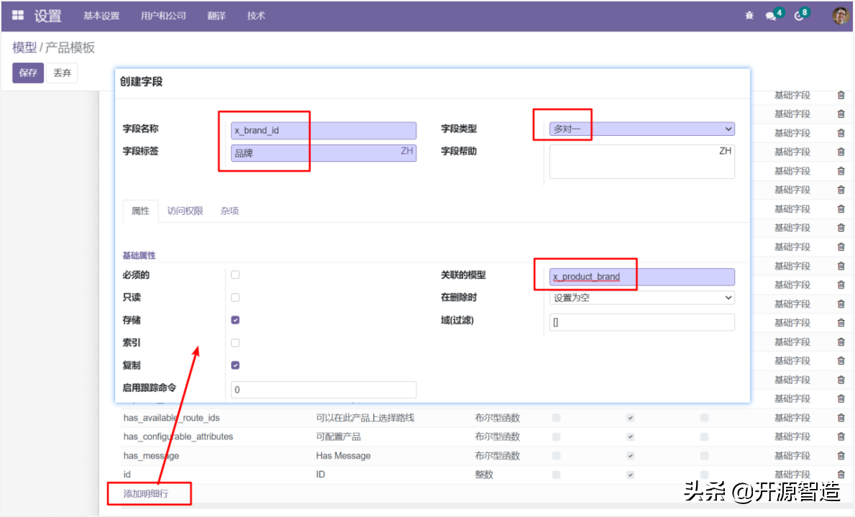The height and width of the screenshot is (517, 855).
Task: Select the has_message field name cell
Action: (x=151, y=456)
